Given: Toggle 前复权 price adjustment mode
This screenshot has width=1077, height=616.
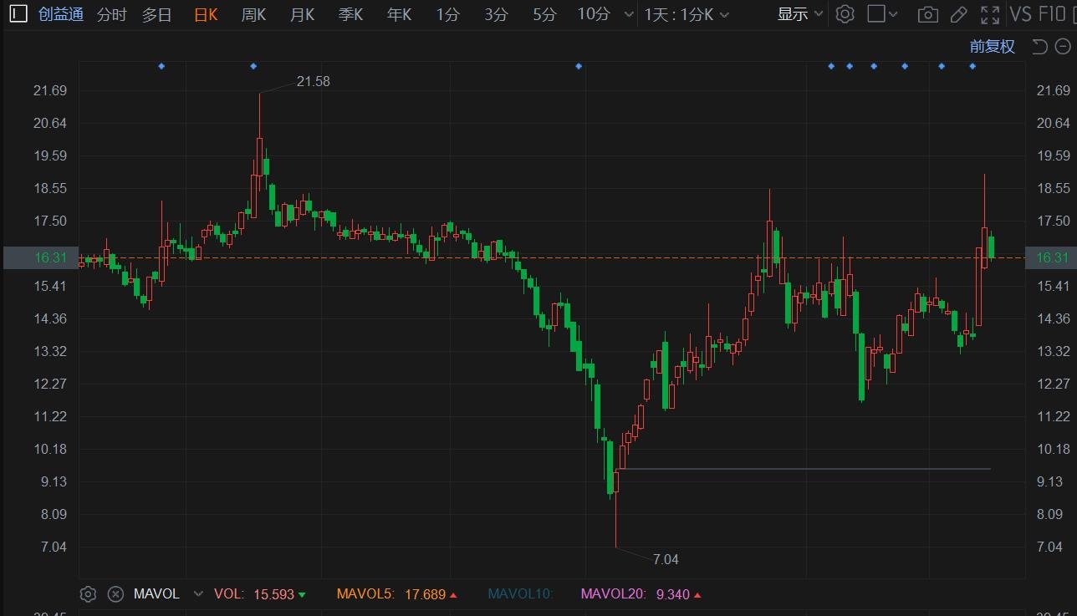Looking at the screenshot, I should coord(992,46).
